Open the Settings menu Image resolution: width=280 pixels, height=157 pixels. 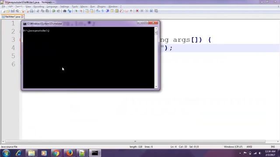(x=64, y=7)
